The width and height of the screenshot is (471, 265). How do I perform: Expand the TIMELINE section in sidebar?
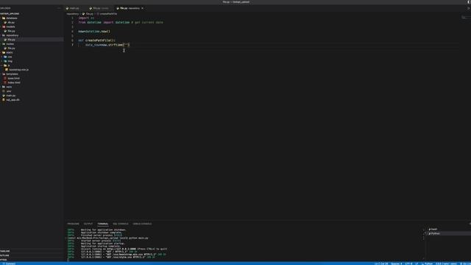pyautogui.click(x=5, y=251)
